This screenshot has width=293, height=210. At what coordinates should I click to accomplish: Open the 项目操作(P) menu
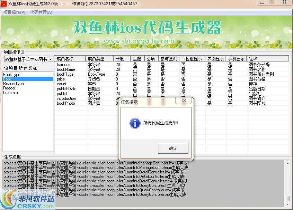pos(14,12)
